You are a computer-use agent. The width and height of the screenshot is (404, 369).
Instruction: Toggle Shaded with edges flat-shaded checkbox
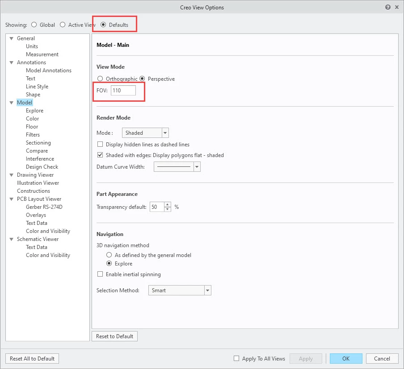100,155
